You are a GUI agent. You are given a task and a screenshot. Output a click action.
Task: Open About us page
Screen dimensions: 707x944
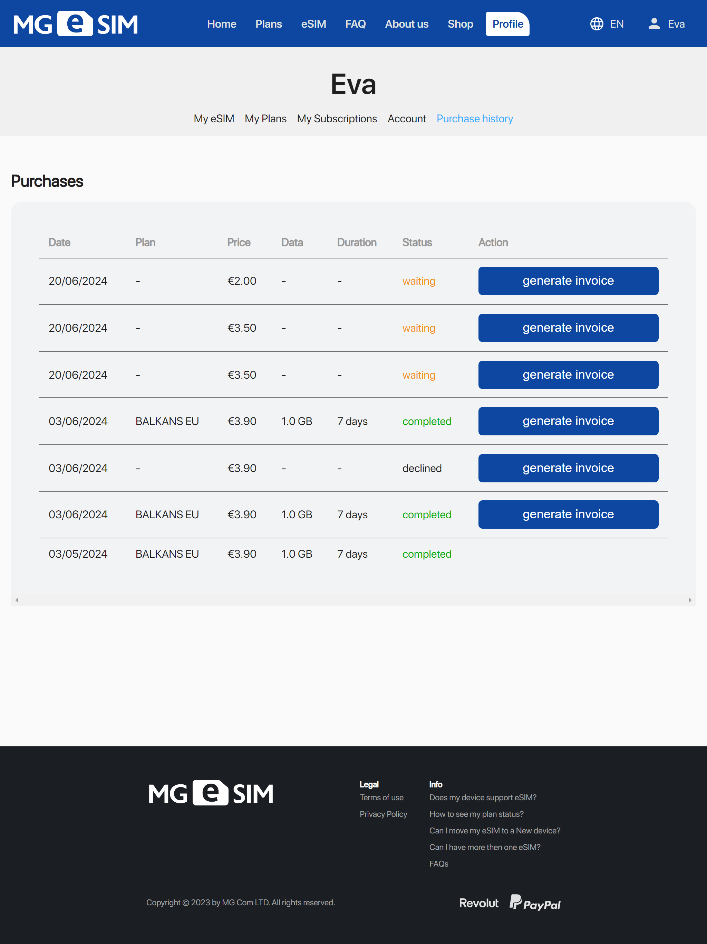coord(406,24)
